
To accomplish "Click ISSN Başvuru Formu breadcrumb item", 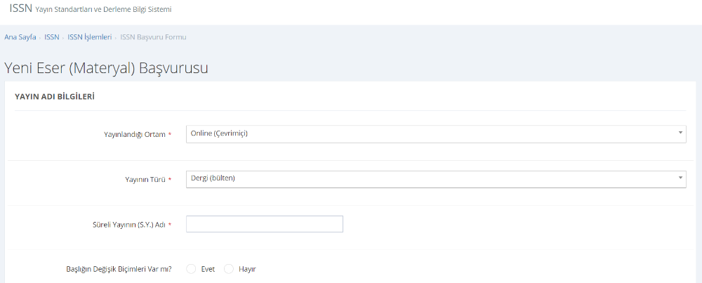I will coord(153,37).
